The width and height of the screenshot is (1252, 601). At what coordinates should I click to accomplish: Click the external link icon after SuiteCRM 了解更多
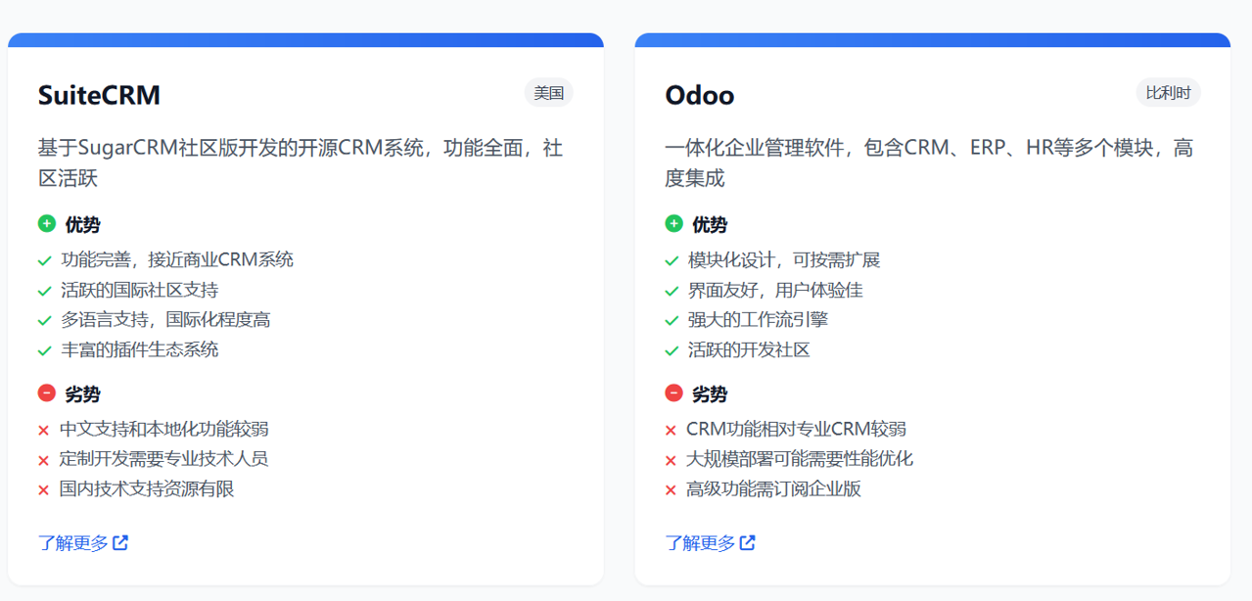[x=121, y=542]
